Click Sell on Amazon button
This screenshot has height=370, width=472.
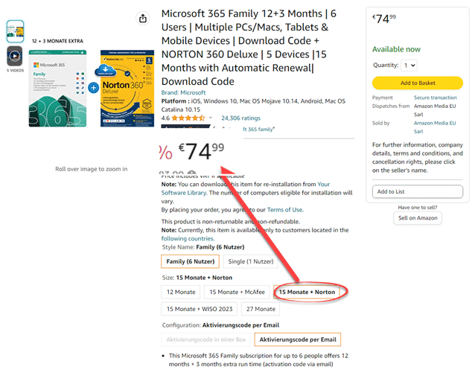(x=417, y=217)
